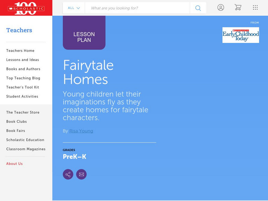The image size is (268, 201).
Task: Visit The Teacher Store
Action: (x=23, y=112)
